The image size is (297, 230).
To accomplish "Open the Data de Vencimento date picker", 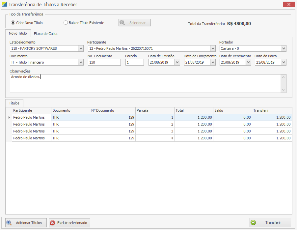I will 248,62.
